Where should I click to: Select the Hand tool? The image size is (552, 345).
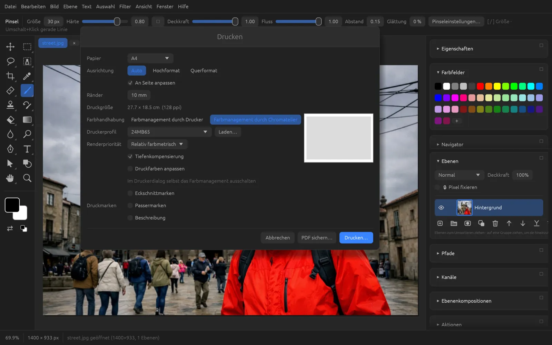pos(10,178)
